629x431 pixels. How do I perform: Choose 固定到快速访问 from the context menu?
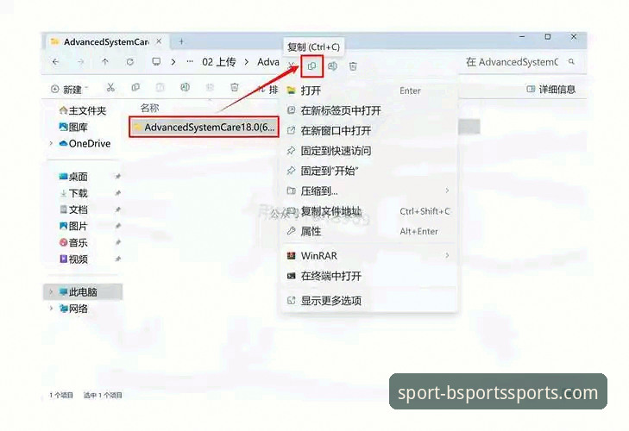pyautogui.click(x=369, y=151)
